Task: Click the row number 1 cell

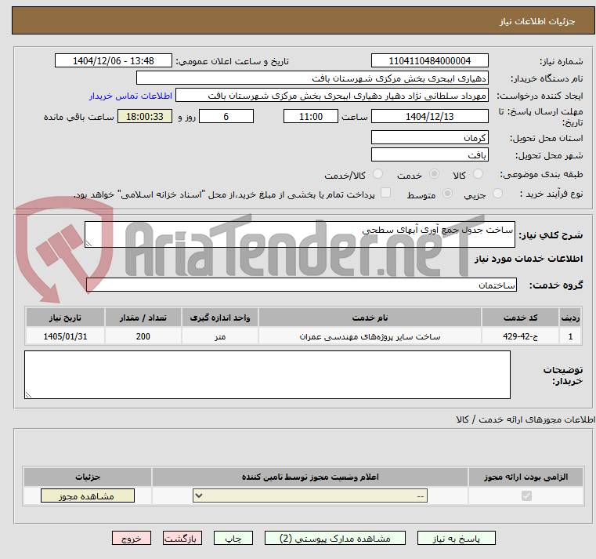Action: point(570,336)
